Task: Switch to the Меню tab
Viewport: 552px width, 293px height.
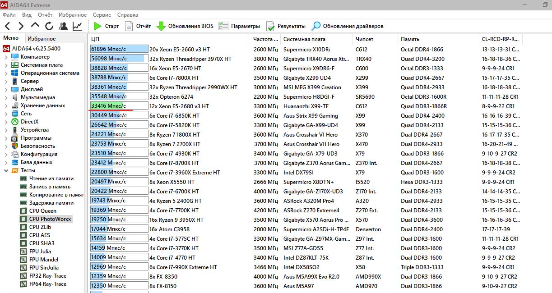Action: (x=11, y=38)
